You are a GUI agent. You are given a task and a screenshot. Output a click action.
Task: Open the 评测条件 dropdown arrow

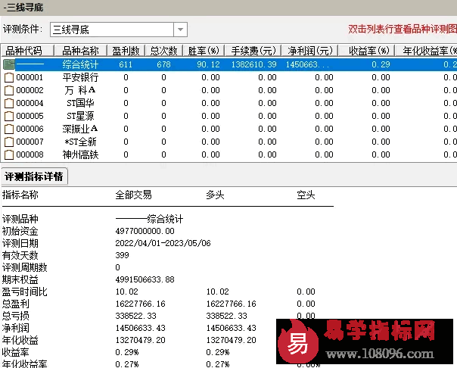click(x=180, y=30)
